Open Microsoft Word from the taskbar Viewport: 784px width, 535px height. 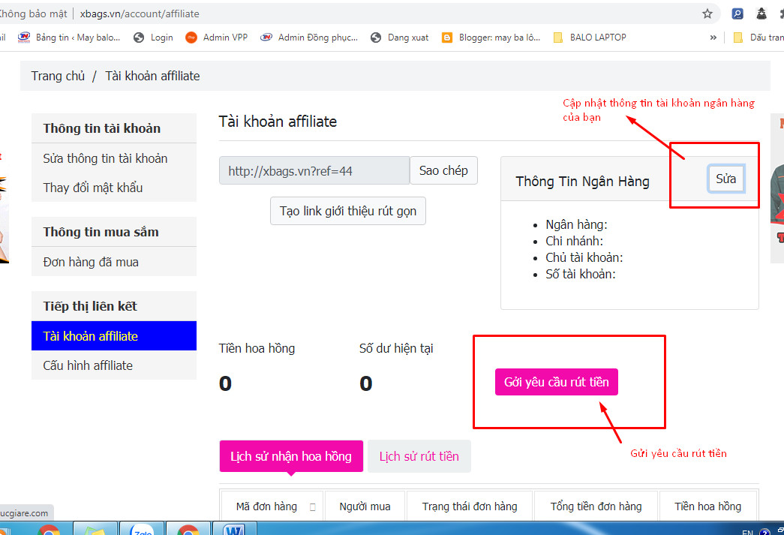[x=235, y=530]
